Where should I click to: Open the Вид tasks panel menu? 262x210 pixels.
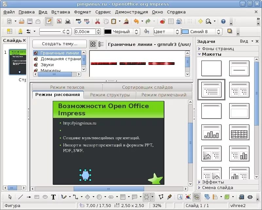[246, 41]
